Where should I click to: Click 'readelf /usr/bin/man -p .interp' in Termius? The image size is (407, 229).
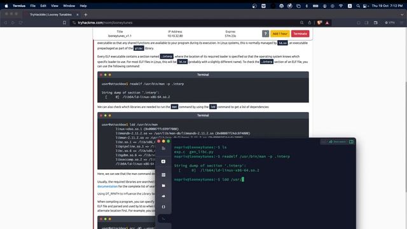[256, 156]
